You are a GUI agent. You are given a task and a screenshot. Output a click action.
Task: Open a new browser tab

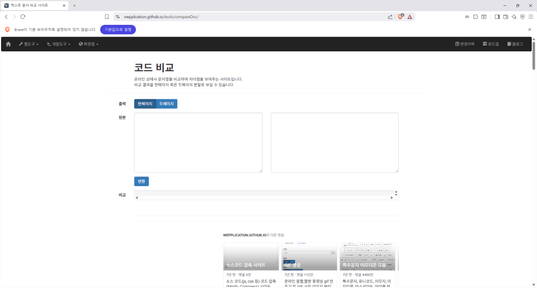pyautogui.click(x=74, y=5)
